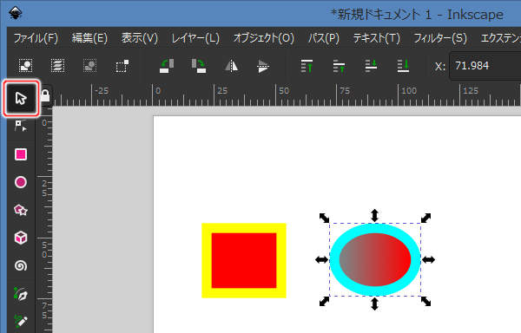The image size is (521, 333).
Task: Click the X coordinate field 71.984
Action: pyautogui.click(x=485, y=66)
